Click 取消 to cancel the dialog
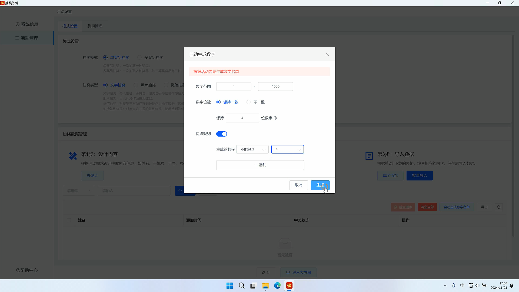The height and width of the screenshot is (292, 519). pos(298,185)
